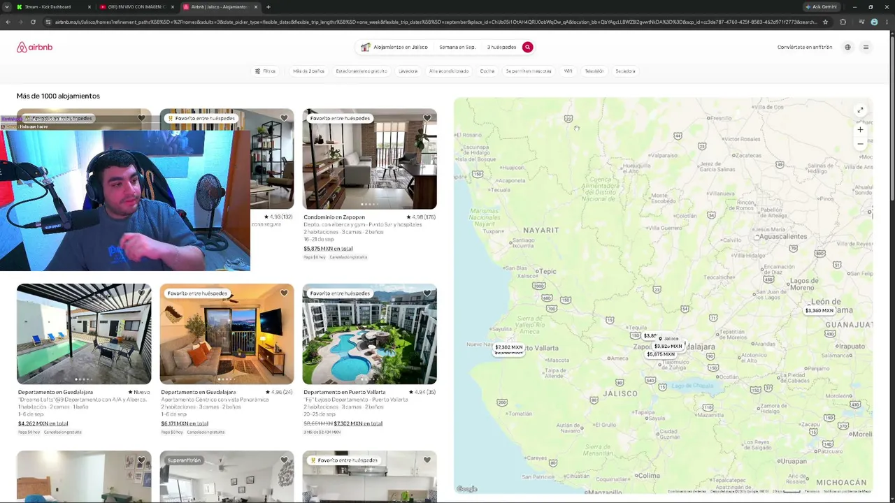Toggle the Secadora filter chip

click(625, 71)
